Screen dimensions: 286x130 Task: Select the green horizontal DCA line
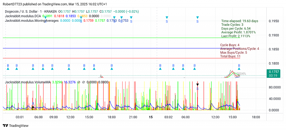point(121,38)
